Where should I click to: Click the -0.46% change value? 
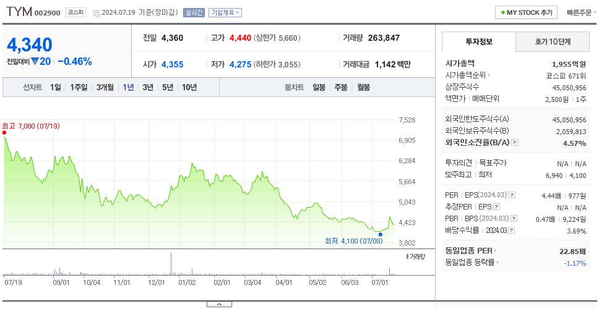pos(75,61)
